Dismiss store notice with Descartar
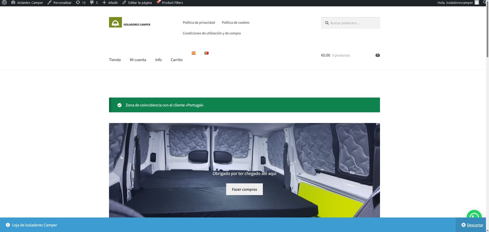Image resolution: width=489 pixels, height=232 pixels. tap(472, 225)
